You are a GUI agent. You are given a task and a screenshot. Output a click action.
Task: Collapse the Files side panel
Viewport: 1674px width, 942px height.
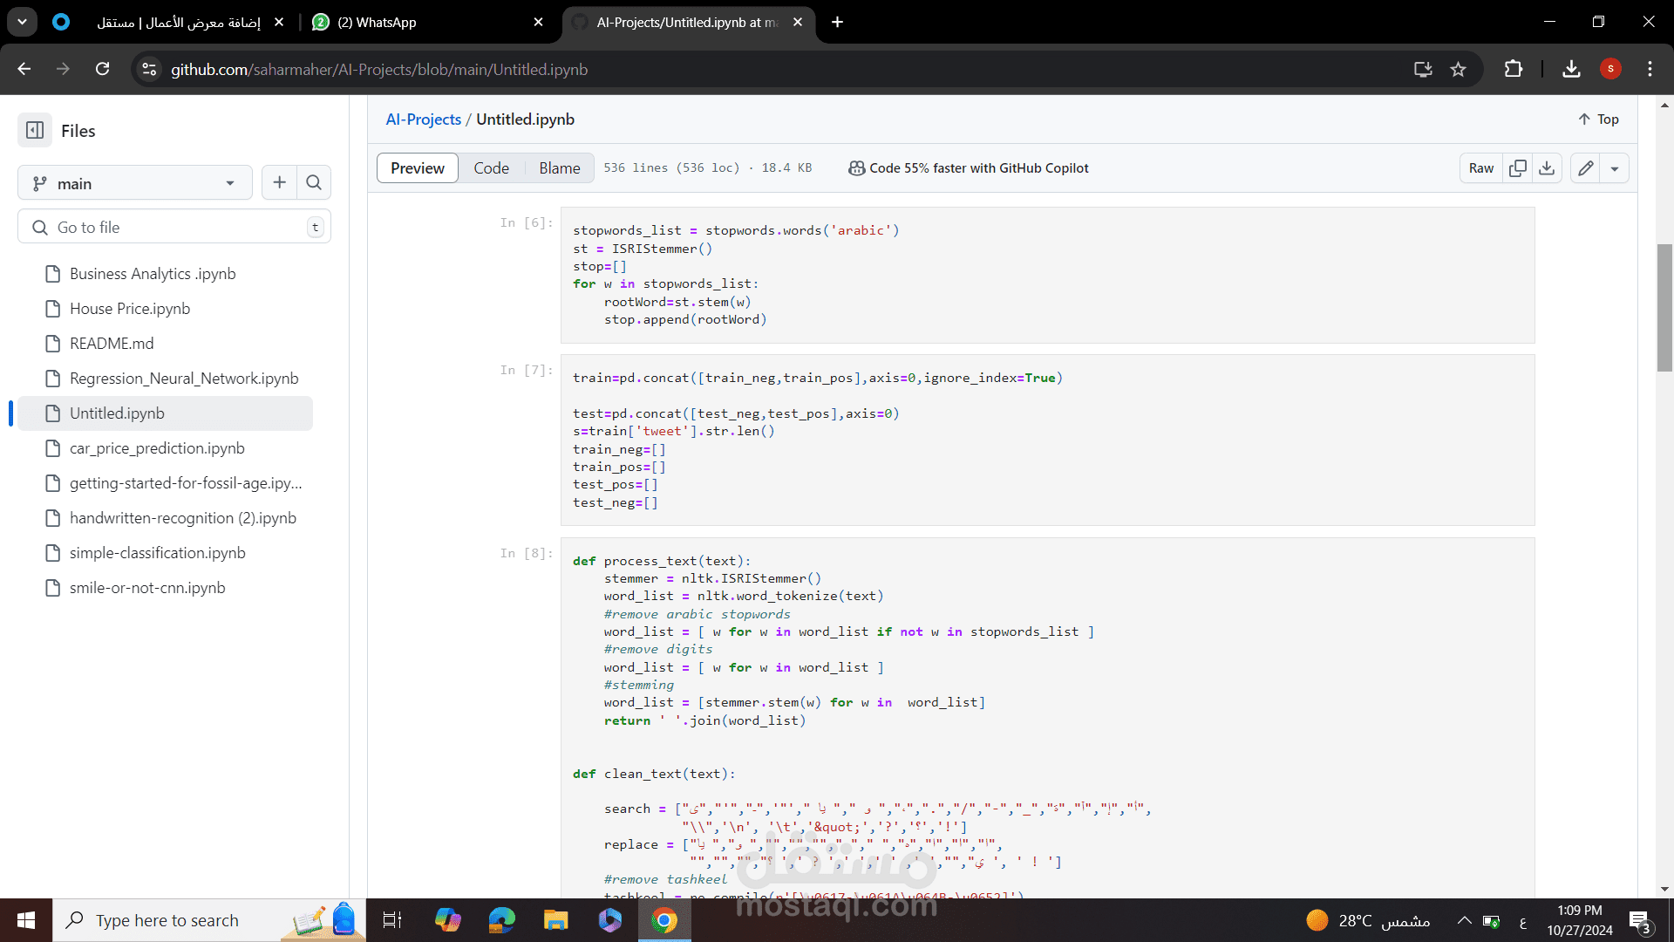coord(35,131)
